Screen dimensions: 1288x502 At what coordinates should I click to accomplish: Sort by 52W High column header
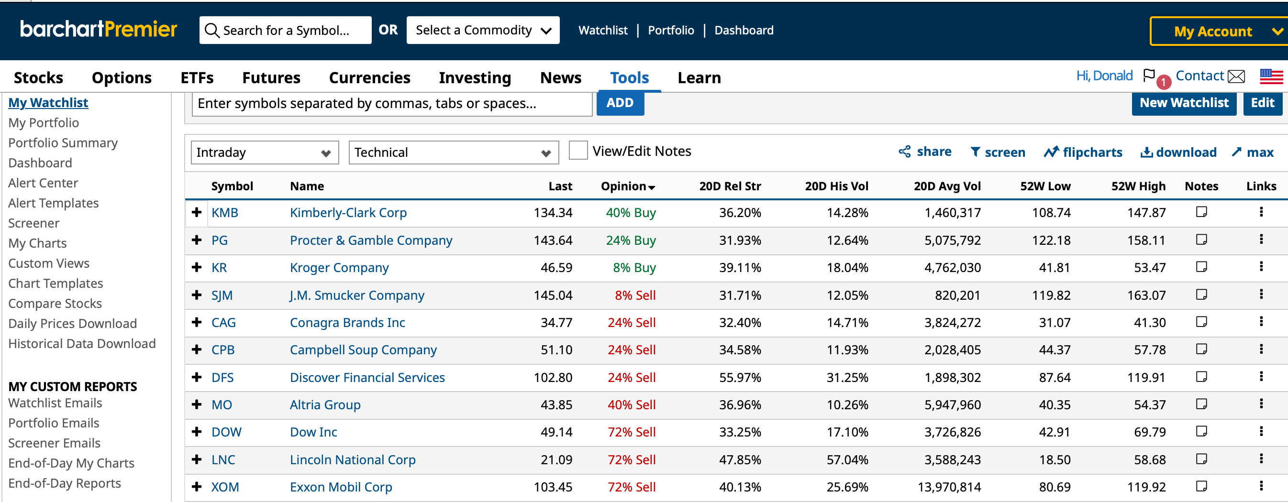coord(1138,186)
